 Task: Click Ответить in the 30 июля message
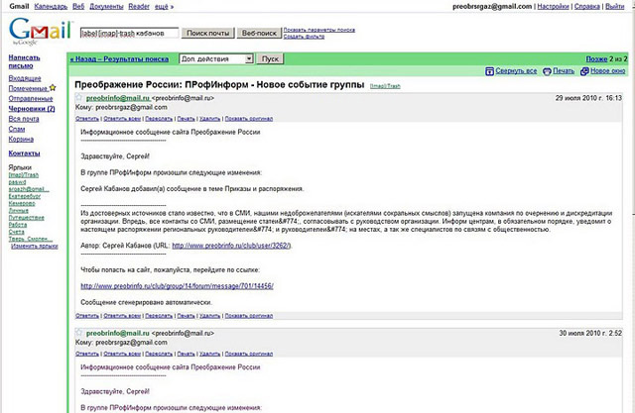[87, 354]
